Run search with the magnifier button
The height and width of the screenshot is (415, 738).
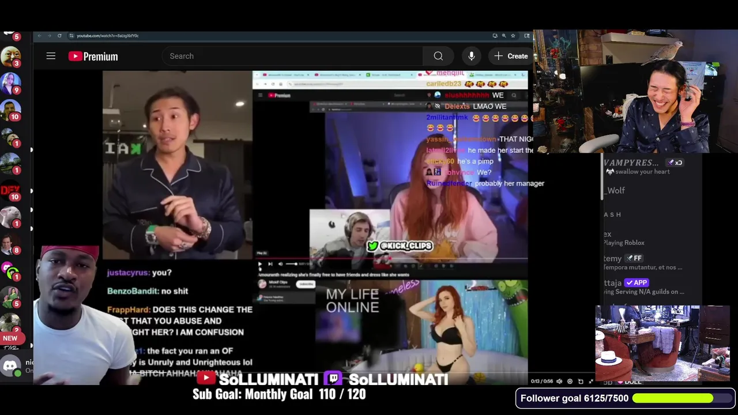[438, 56]
